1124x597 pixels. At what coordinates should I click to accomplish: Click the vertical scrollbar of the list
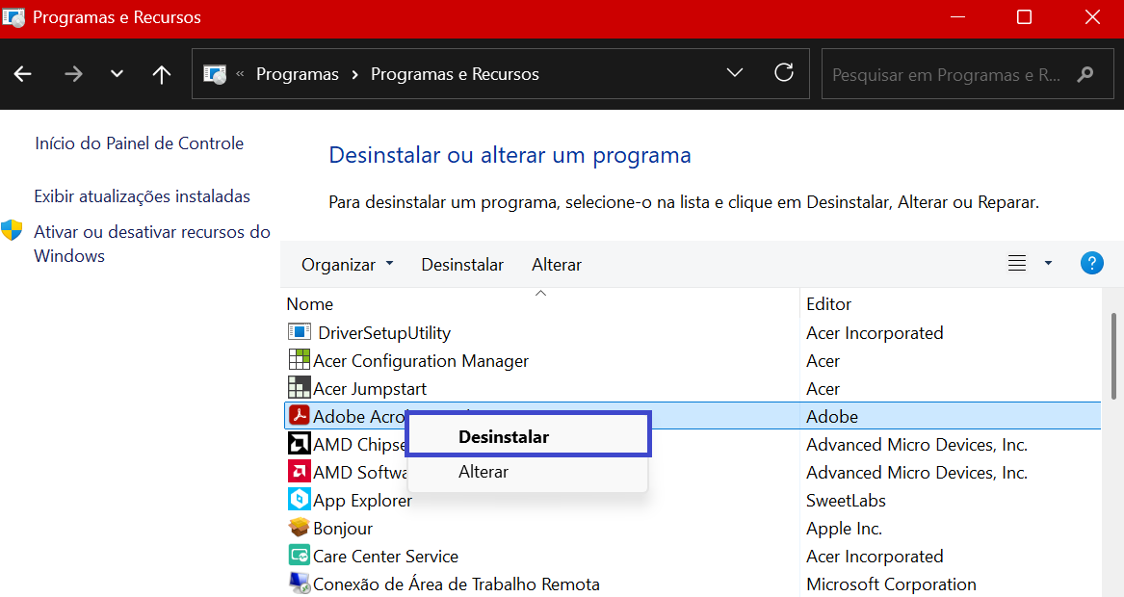click(1113, 355)
